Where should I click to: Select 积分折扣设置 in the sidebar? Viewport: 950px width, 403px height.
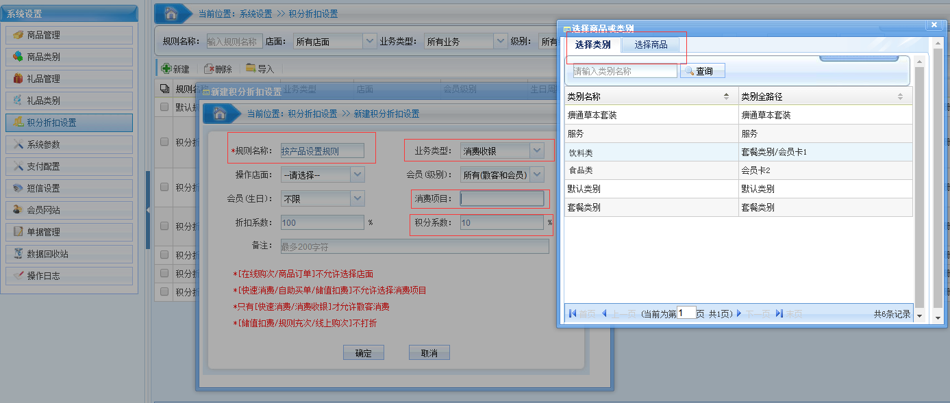pos(69,122)
